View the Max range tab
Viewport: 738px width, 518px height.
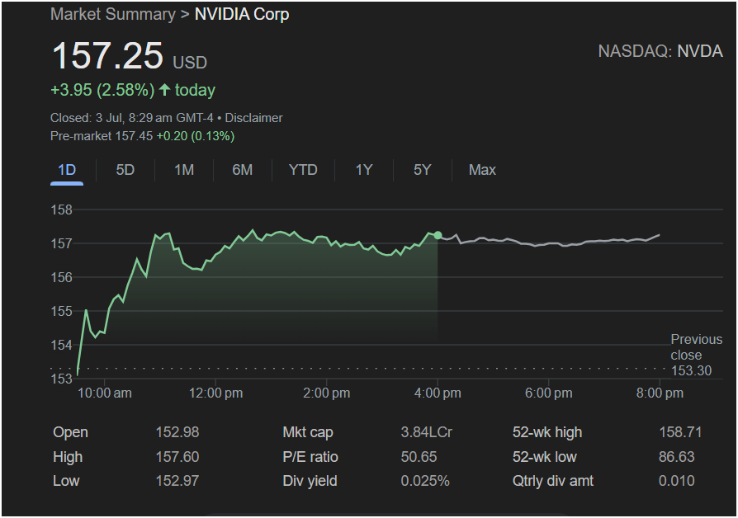coord(482,170)
